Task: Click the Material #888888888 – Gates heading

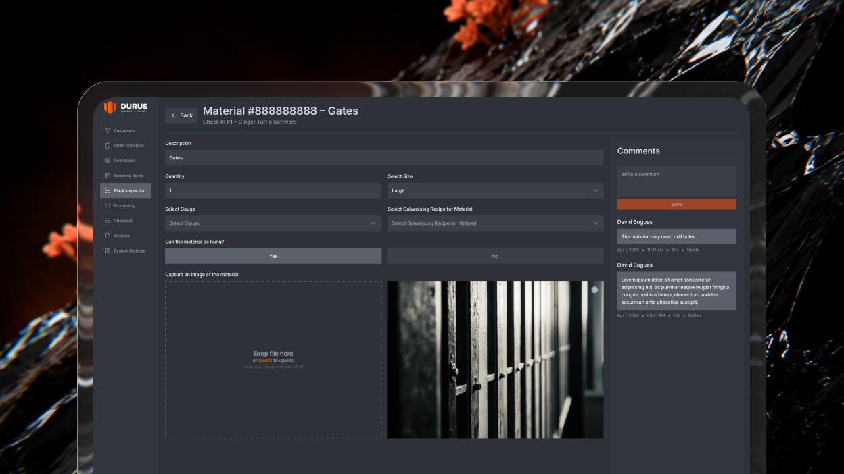Action: (281, 111)
